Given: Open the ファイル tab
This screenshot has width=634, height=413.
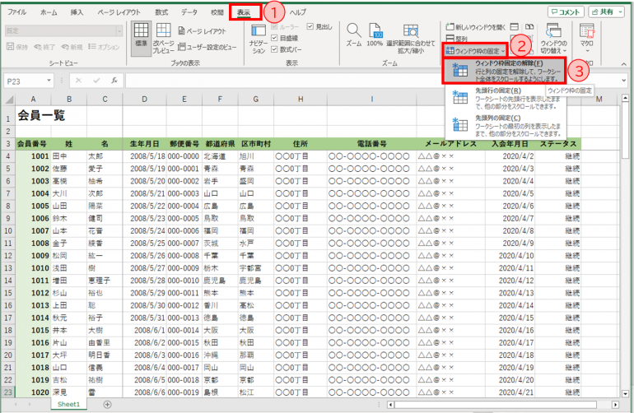Looking at the screenshot, I should coord(17,12).
